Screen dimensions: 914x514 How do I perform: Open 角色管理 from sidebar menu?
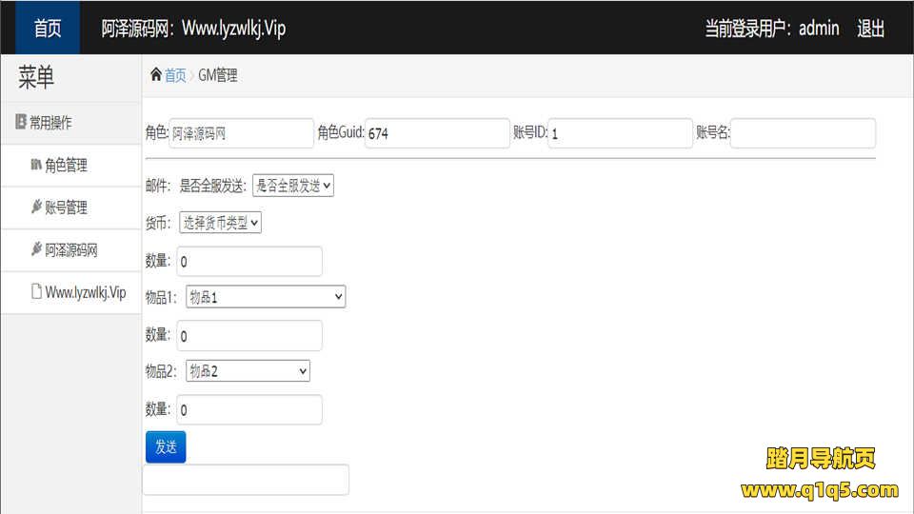pyautogui.click(x=66, y=166)
